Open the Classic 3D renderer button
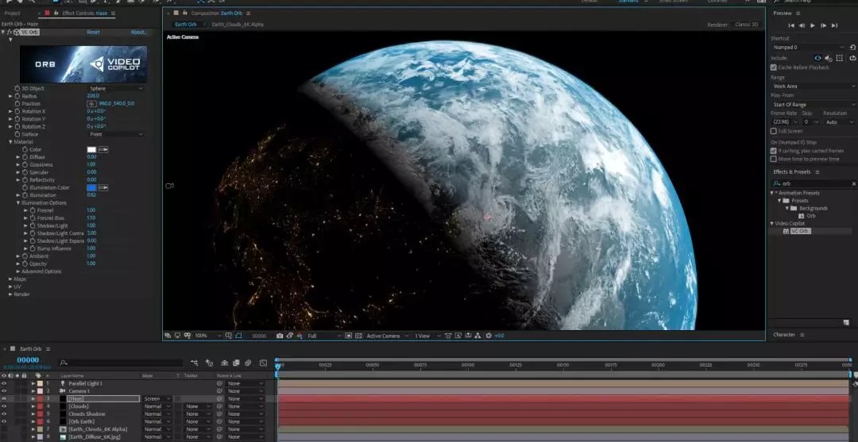Image resolution: width=858 pixels, height=442 pixels. (x=746, y=25)
